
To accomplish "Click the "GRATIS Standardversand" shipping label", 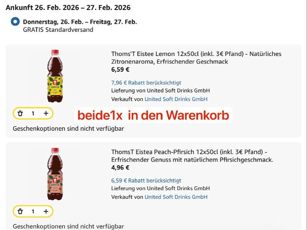I will click(x=58, y=30).
